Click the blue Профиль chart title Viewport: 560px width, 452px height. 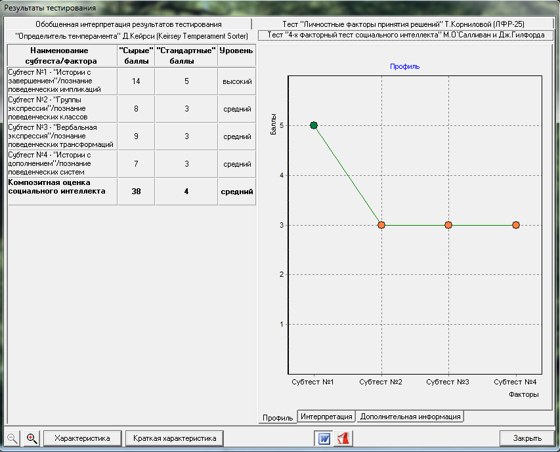404,66
